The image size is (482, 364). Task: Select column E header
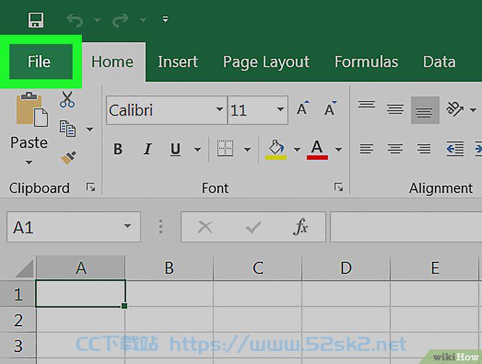click(x=434, y=268)
